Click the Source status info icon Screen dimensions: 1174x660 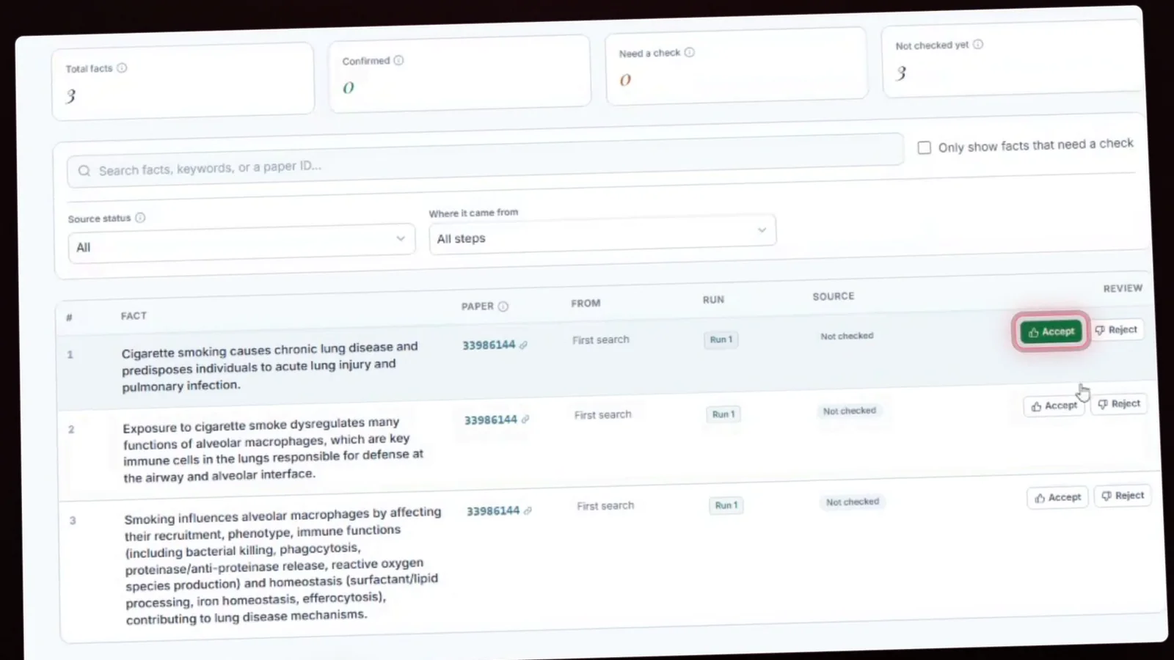tap(140, 218)
